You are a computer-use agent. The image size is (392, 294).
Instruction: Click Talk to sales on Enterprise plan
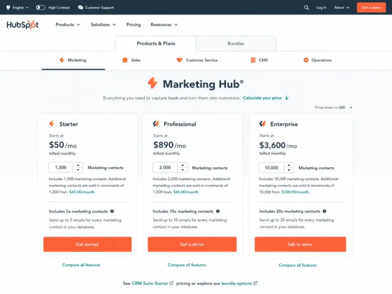click(x=300, y=244)
